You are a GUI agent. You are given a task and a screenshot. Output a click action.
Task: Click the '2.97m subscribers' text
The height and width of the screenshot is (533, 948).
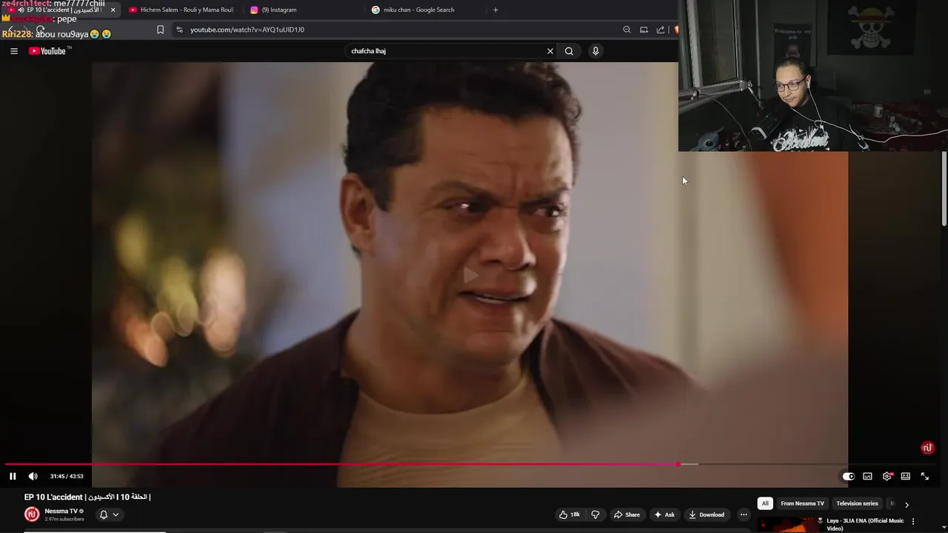[x=64, y=519]
